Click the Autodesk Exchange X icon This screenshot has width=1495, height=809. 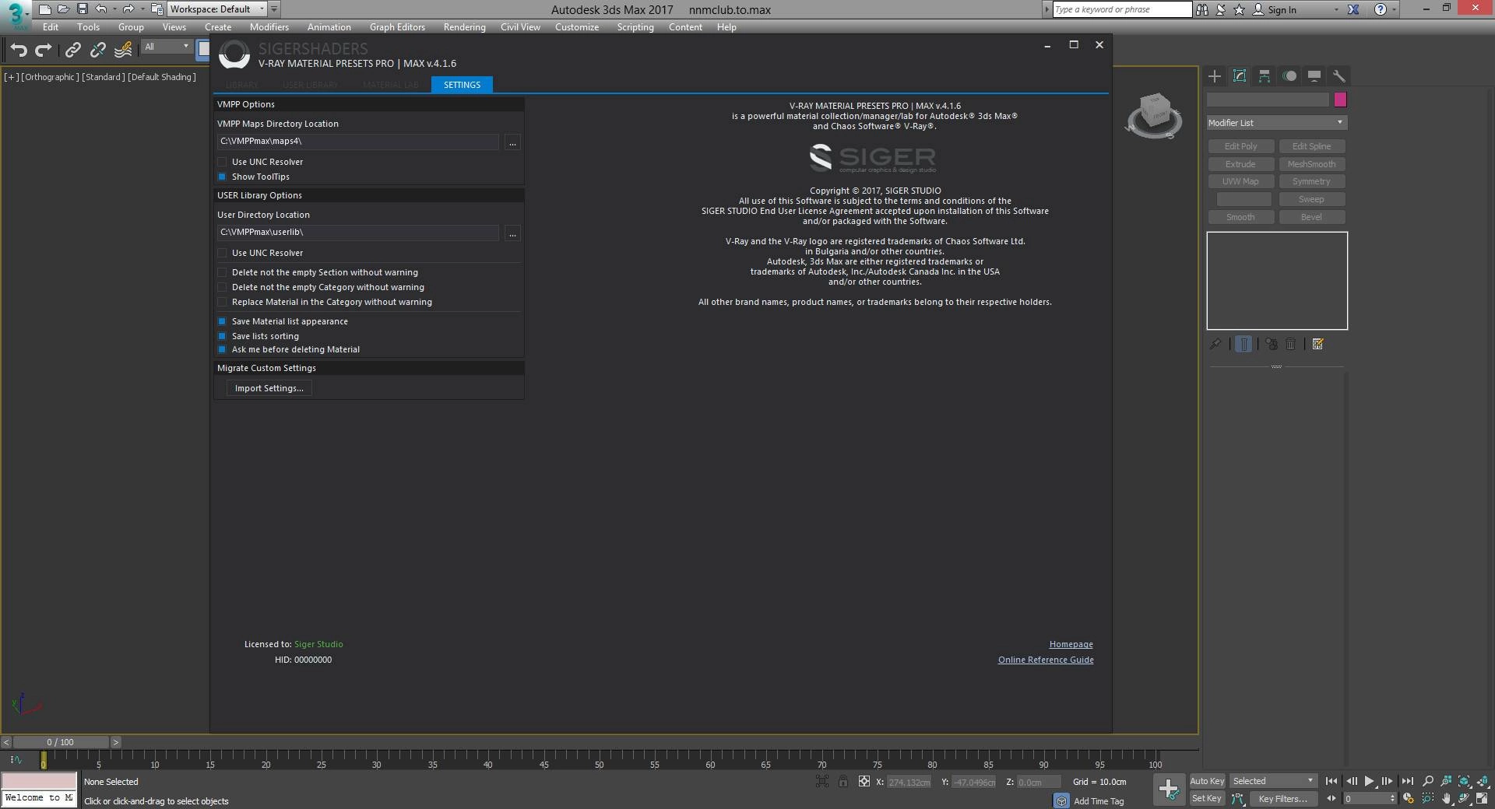[x=1353, y=9]
